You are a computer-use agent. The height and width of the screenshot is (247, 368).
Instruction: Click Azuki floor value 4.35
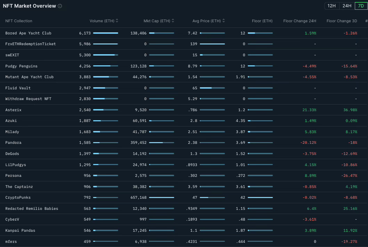point(240,121)
